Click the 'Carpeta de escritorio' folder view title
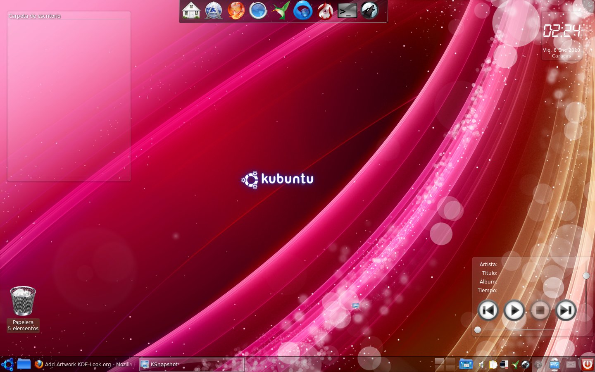Image resolution: width=595 pixels, height=372 pixels. 35,16
